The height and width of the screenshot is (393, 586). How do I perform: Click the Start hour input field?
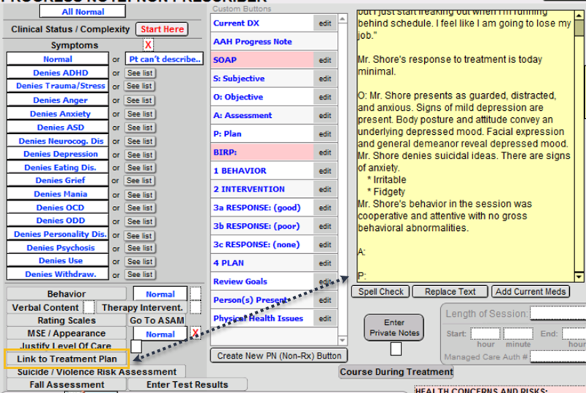(x=484, y=334)
